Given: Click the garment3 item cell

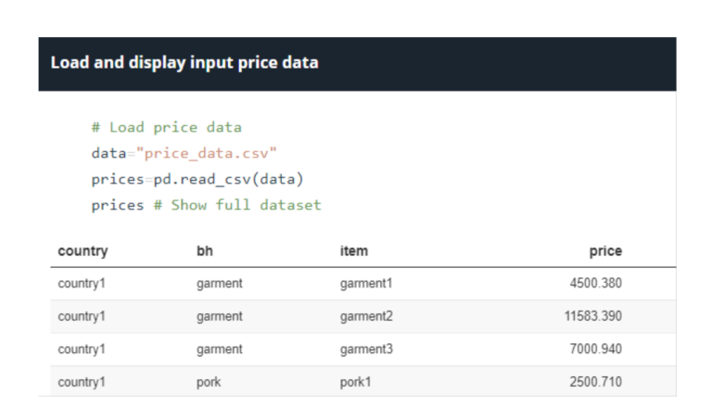Looking at the screenshot, I should (366, 350).
